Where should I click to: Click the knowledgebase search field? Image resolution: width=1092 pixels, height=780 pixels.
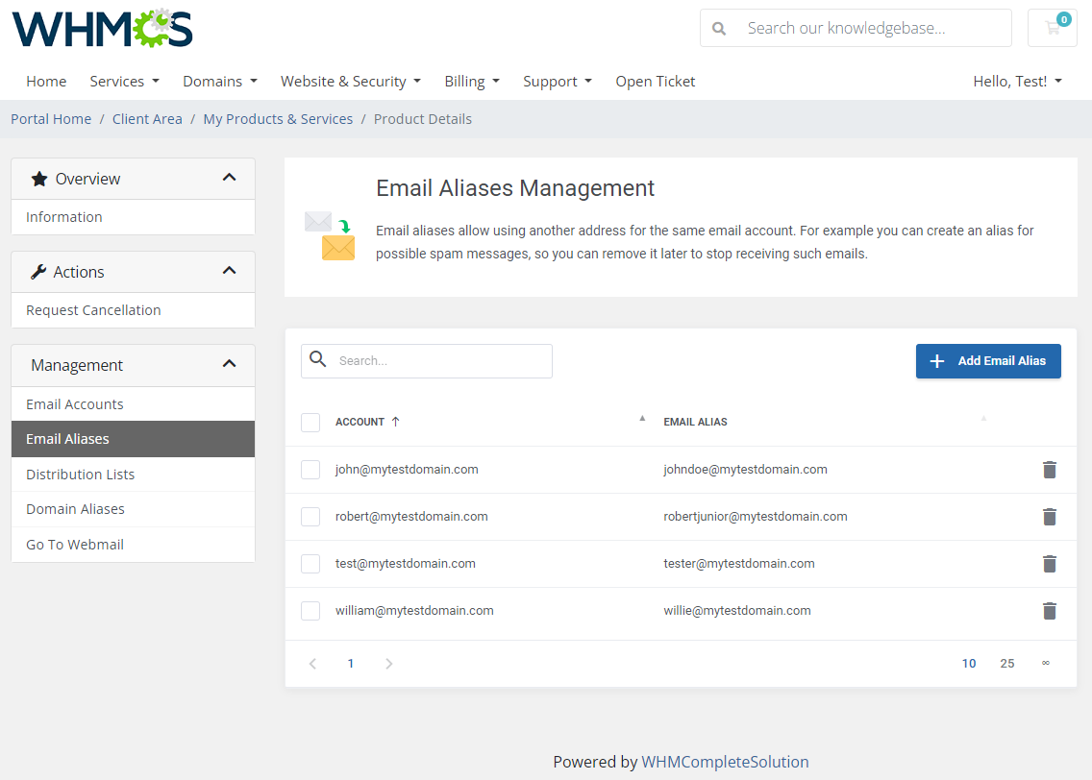tap(865, 28)
